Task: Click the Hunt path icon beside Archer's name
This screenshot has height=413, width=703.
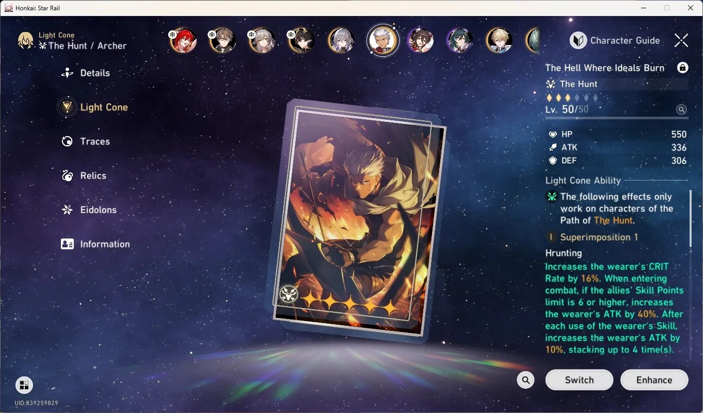Action: point(43,45)
